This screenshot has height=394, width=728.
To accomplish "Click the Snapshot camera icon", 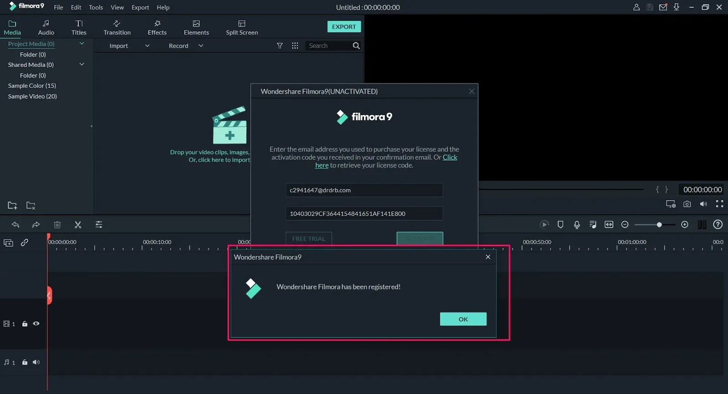I will pyautogui.click(x=687, y=204).
